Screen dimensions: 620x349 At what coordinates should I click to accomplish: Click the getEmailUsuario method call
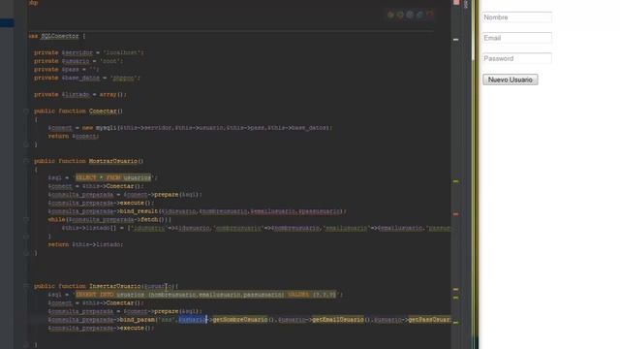click(338, 320)
